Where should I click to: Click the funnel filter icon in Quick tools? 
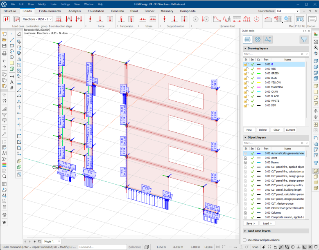[304, 39]
